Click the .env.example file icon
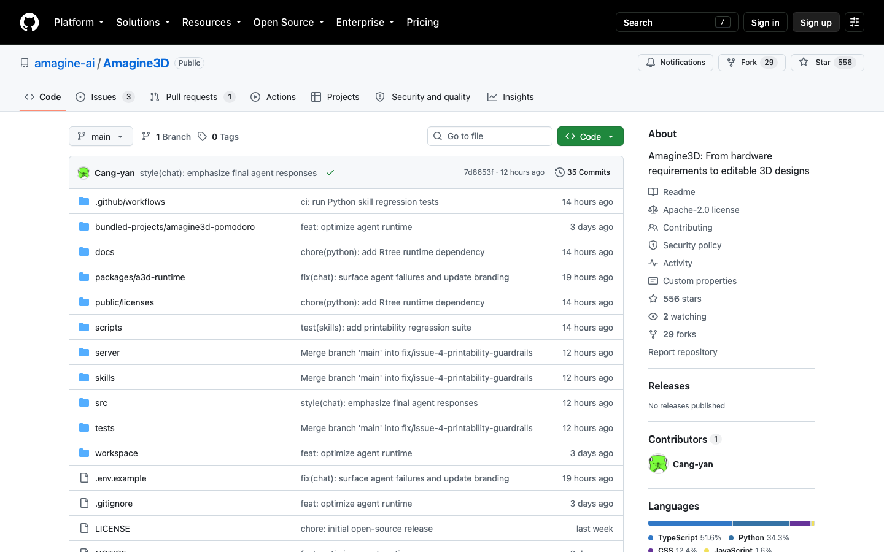 pyautogui.click(x=84, y=478)
